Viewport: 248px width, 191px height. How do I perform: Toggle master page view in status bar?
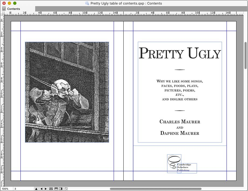[x=51, y=189]
